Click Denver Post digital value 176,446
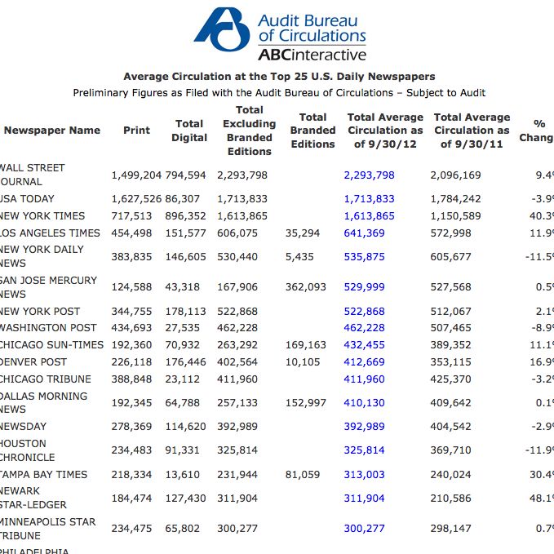 click(185, 361)
